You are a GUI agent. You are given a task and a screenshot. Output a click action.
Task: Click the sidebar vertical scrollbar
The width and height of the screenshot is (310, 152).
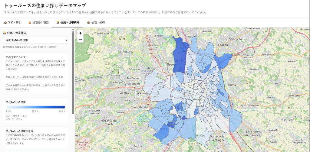coord(73,72)
